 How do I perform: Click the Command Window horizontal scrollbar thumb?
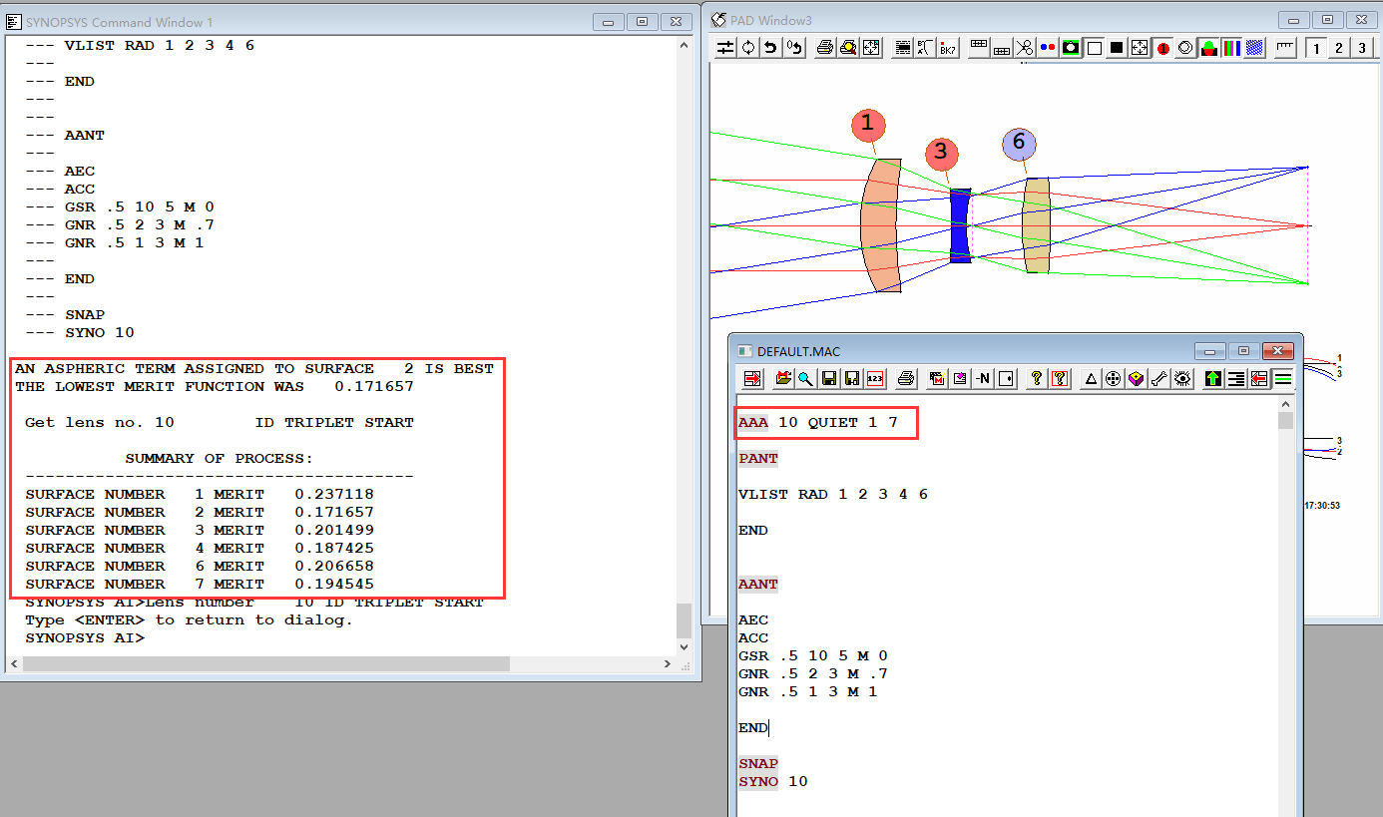[266, 663]
